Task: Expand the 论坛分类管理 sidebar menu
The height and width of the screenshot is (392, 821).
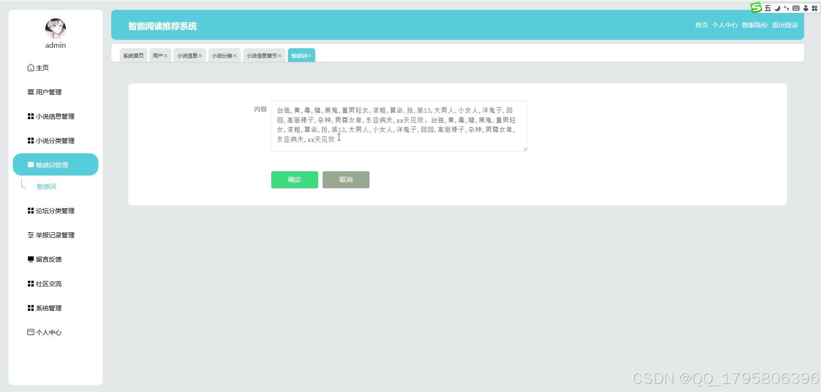Action: point(56,211)
